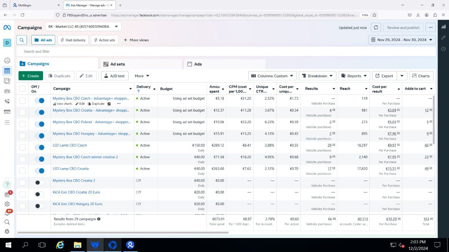Open the date range dropdown
The image size is (449, 252).
(x=402, y=40)
